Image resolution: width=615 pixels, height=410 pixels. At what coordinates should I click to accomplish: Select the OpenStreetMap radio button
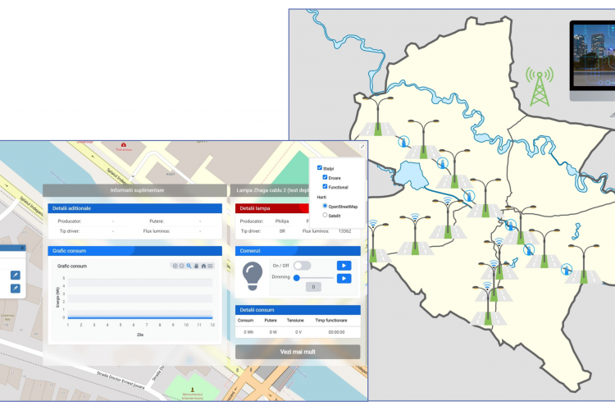click(x=325, y=206)
